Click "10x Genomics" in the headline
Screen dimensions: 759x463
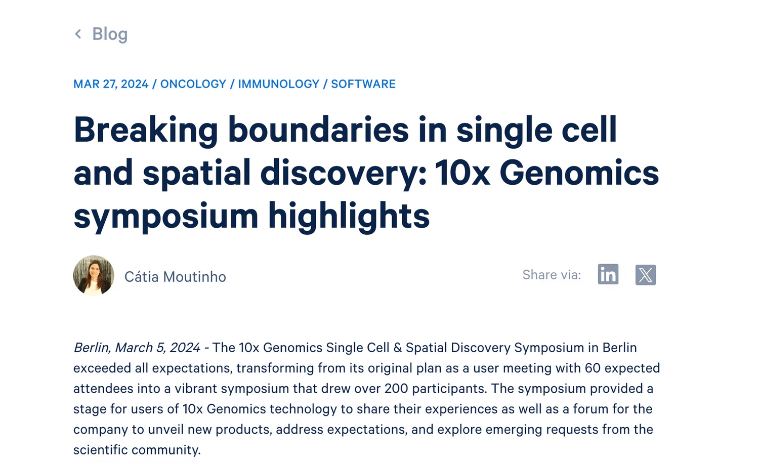pyautogui.click(x=546, y=173)
